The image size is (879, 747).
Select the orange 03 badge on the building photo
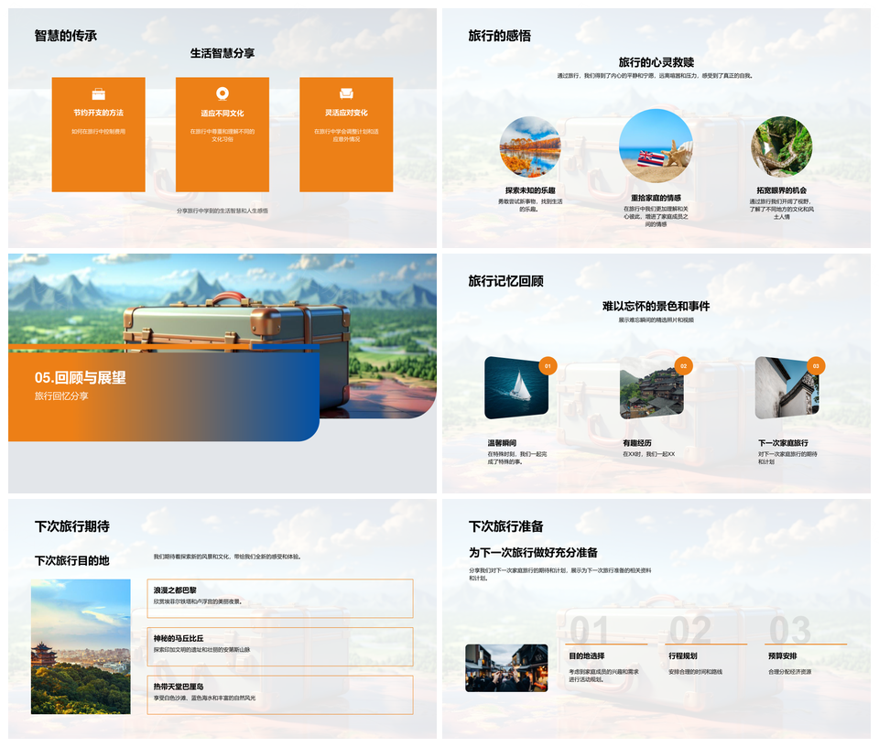point(816,366)
